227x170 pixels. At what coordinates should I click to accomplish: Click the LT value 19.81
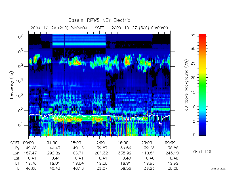[x=55, y=163]
